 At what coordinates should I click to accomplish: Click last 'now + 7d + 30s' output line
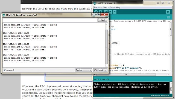click(24, 61)
